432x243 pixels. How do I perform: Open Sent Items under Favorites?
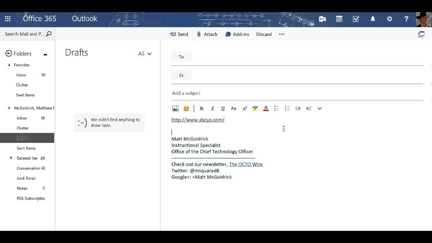(25, 95)
